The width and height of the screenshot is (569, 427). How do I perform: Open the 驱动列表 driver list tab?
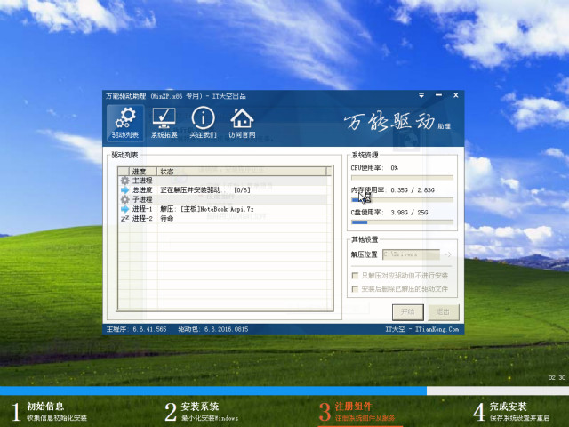(x=125, y=123)
